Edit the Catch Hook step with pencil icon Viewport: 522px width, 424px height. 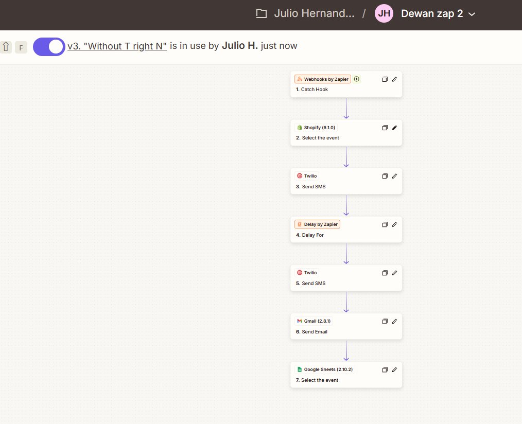pyautogui.click(x=394, y=79)
